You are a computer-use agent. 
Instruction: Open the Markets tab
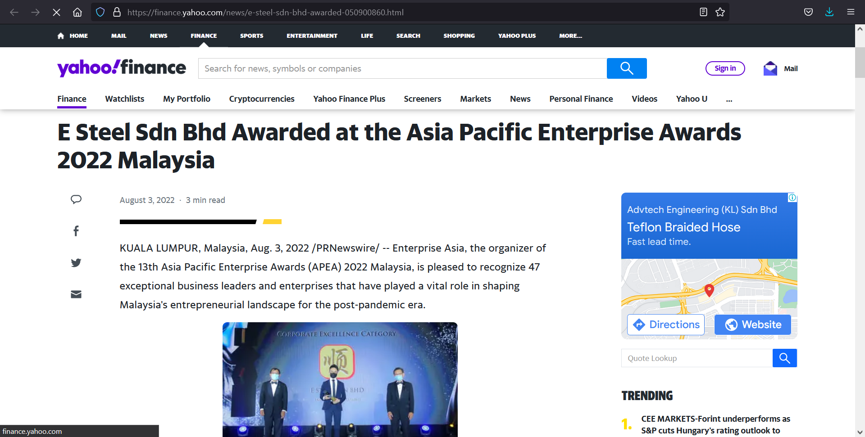475,99
